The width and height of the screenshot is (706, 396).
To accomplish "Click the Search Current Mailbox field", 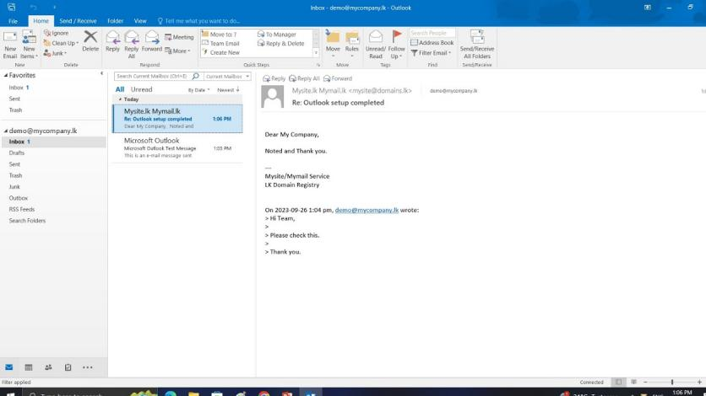I will (x=153, y=77).
